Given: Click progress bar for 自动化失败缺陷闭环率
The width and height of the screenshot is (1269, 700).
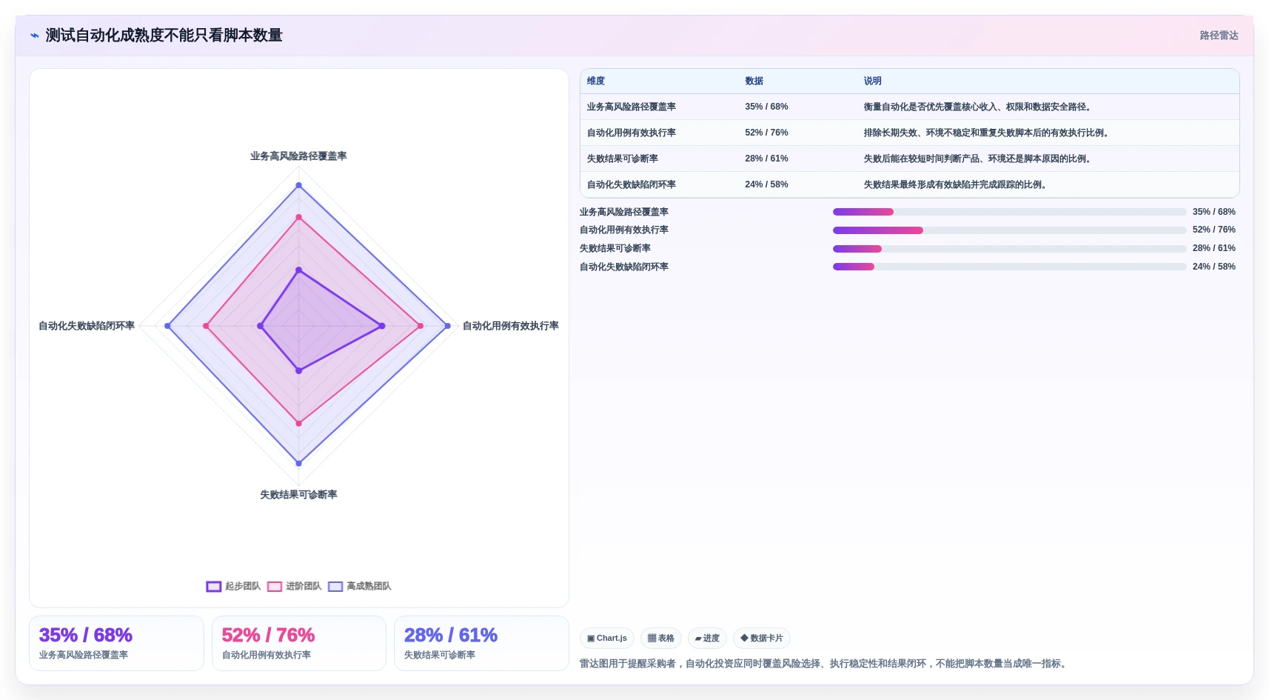Looking at the screenshot, I should tap(1009, 267).
